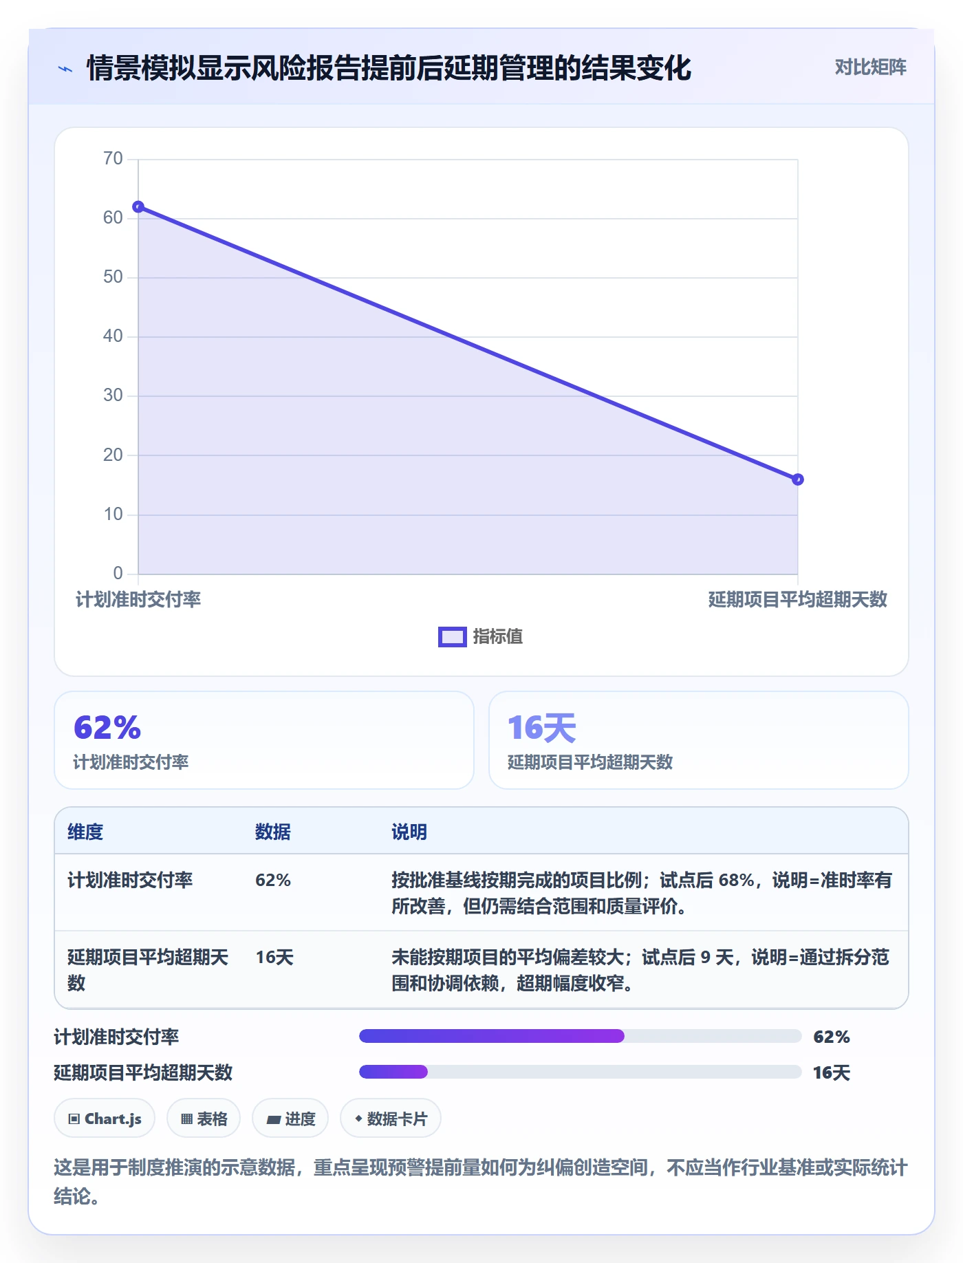963x1263 pixels.
Task: Click the 数据 column header
Action: pos(273,832)
